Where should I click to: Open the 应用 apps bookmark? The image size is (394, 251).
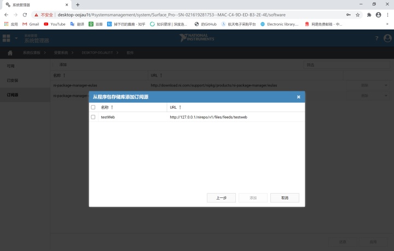[x=11, y=24]
